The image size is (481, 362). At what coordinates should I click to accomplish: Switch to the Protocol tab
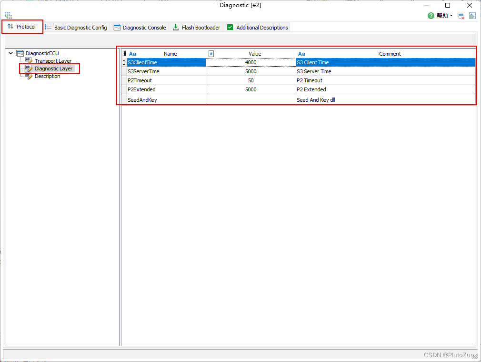(22, 27)
